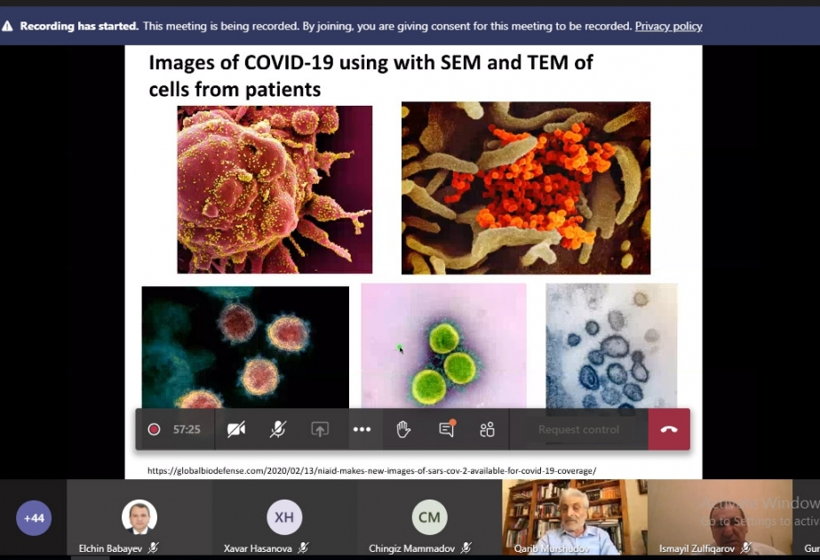Open the more actions ellipsis menu
The image size is (820, 560).
[362, 429]
